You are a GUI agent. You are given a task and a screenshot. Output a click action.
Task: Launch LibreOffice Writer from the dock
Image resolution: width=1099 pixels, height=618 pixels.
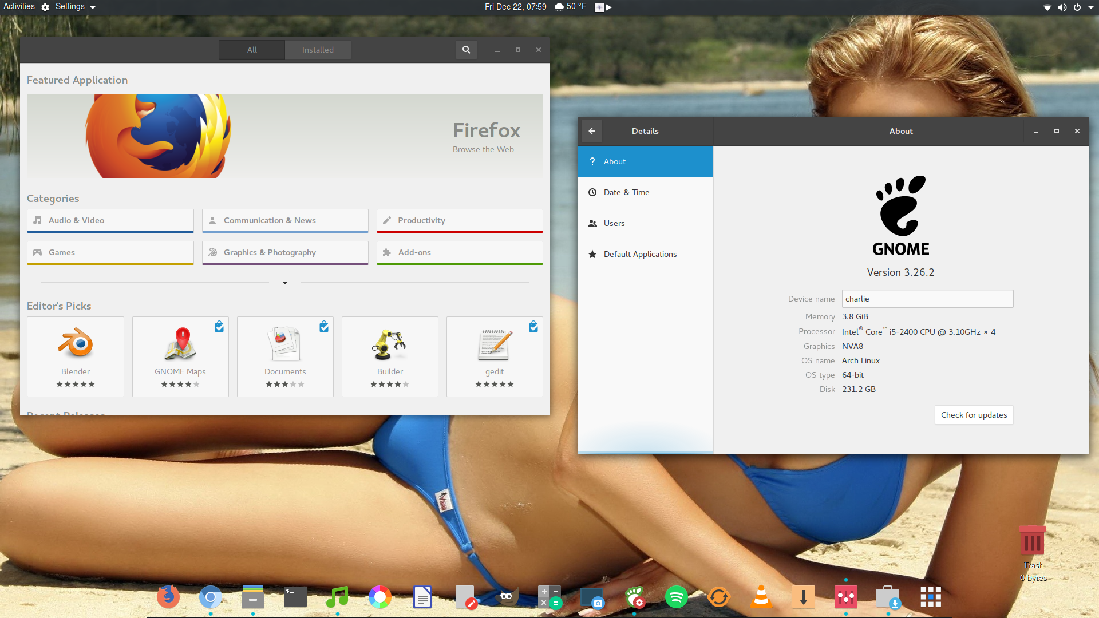(x=422, y=597)
